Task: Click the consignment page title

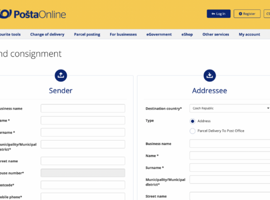Action: click(31, 54)
